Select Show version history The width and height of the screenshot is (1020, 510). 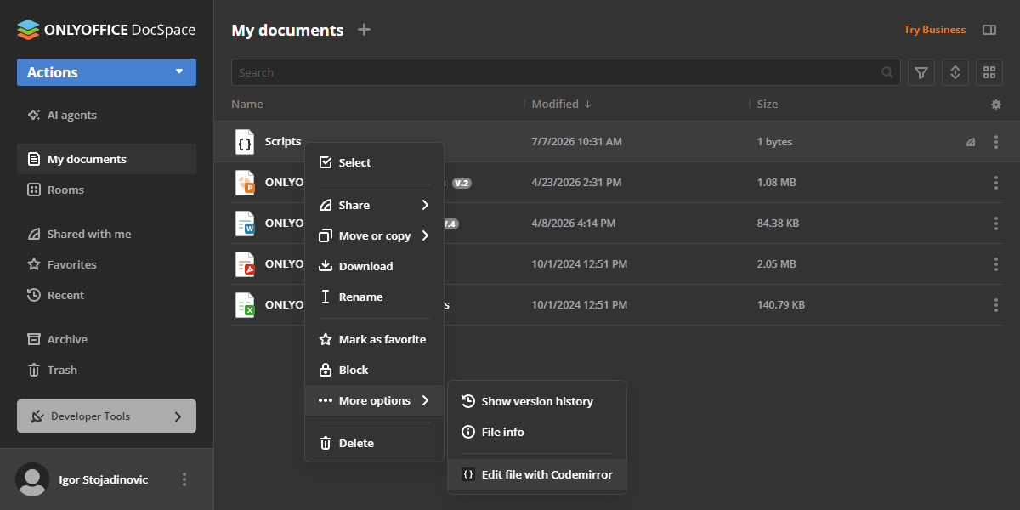click(x=537, y=401)
